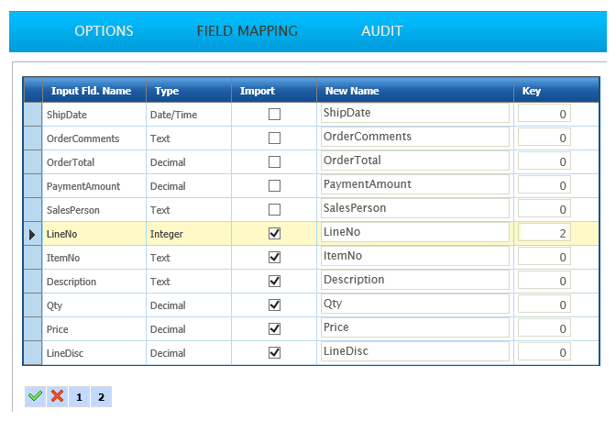
Task: Click the red X cancel icon
Action: tap(57, 396)
